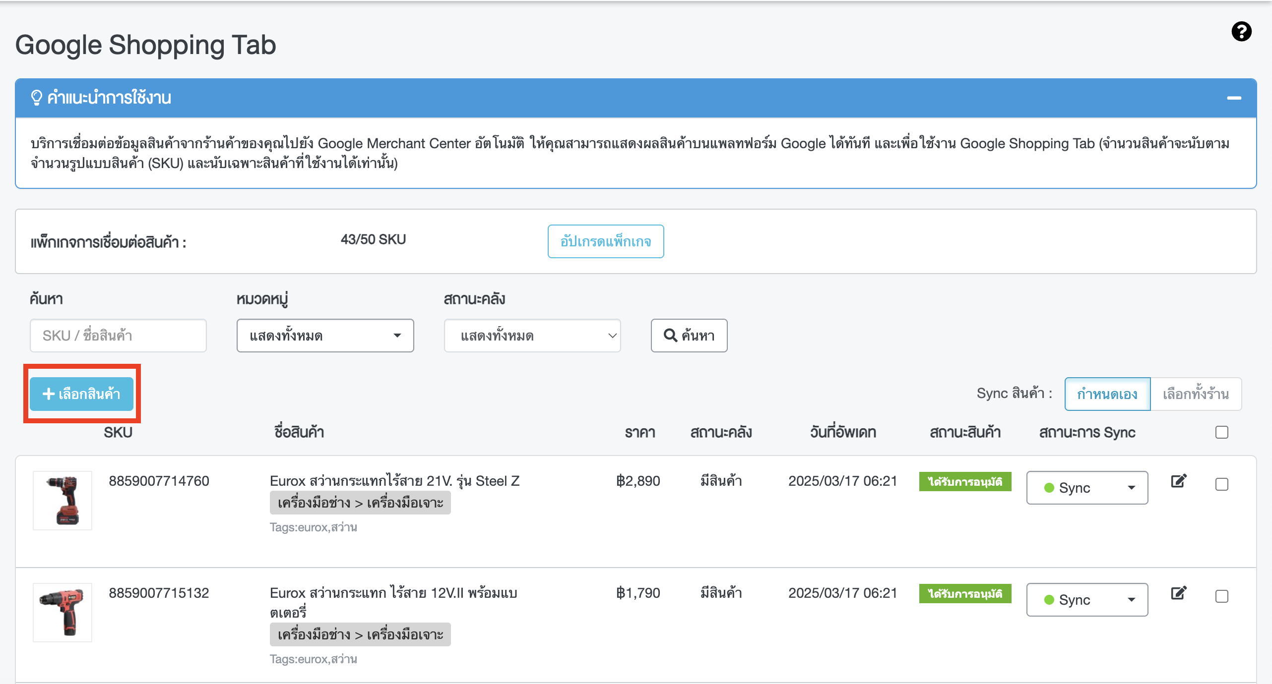This screenshot has width=1272, height=684.
Task: Click the ค้นหา search button
Action: point(689,336)
